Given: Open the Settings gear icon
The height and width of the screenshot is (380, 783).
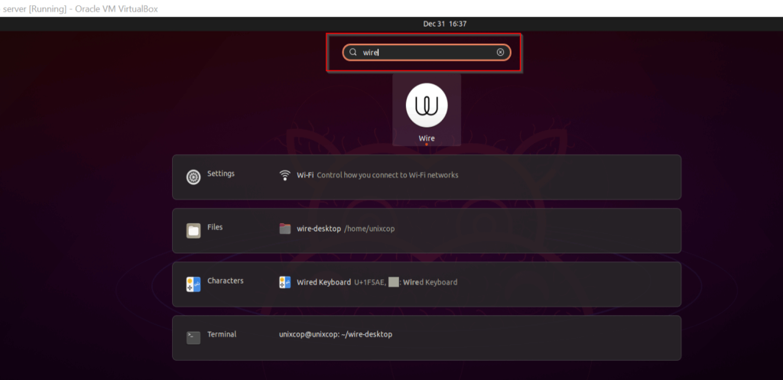Looking at the screenshot, I should 193,177.
